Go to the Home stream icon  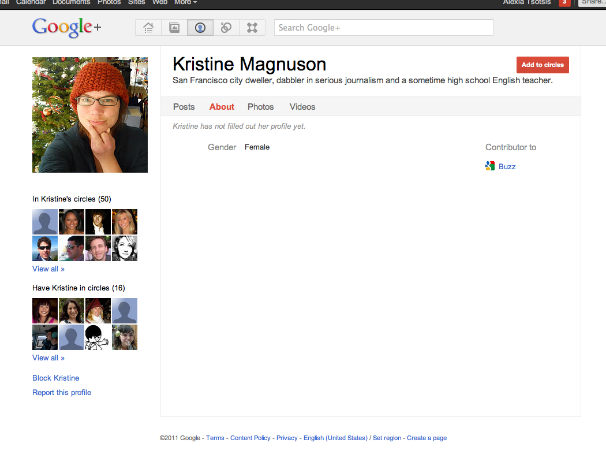(x=148, y=28)
